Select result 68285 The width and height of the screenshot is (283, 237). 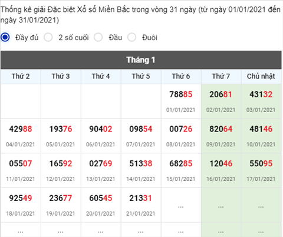tap(181, 164)
